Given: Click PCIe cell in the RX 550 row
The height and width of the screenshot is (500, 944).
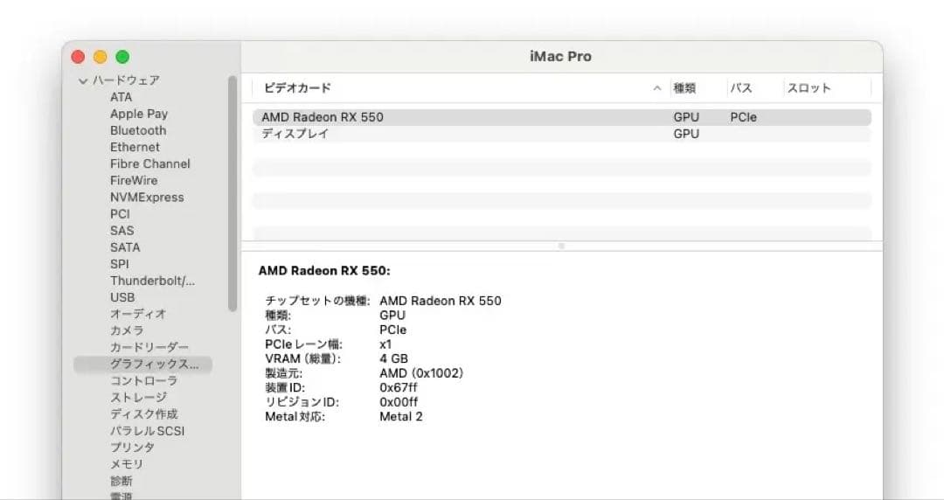Looking at the screenshot, I should 744,117.
